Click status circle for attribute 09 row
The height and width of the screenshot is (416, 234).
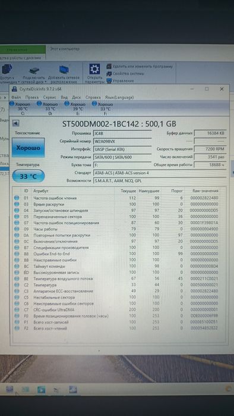(x=17, y=229)
